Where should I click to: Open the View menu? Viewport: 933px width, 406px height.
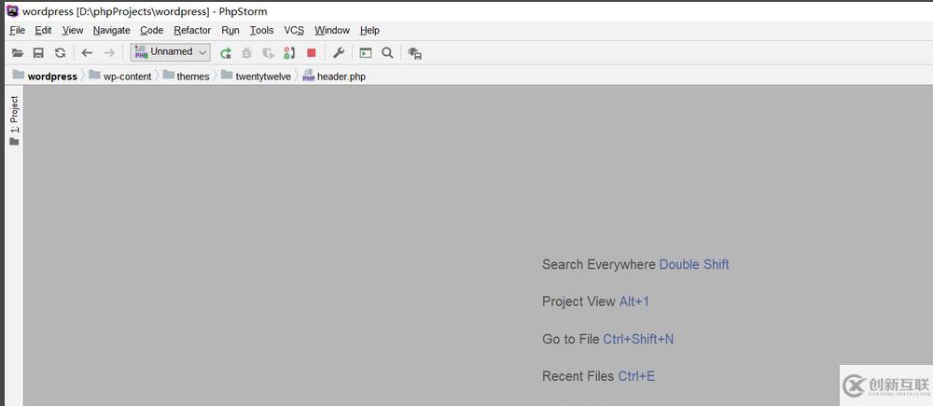tap(73, 31)
